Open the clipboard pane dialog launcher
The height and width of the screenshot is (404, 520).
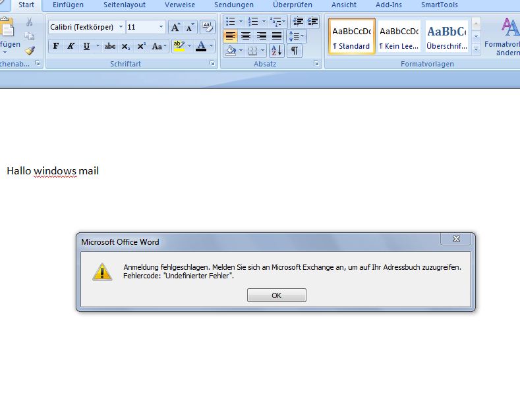[x=38, y=63]
